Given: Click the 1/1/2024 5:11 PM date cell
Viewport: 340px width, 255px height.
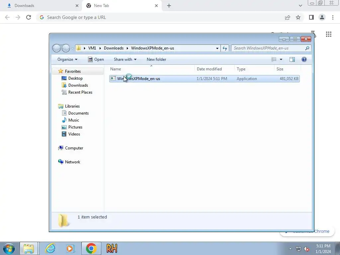Looking at the screenshot, I should 212,79.
